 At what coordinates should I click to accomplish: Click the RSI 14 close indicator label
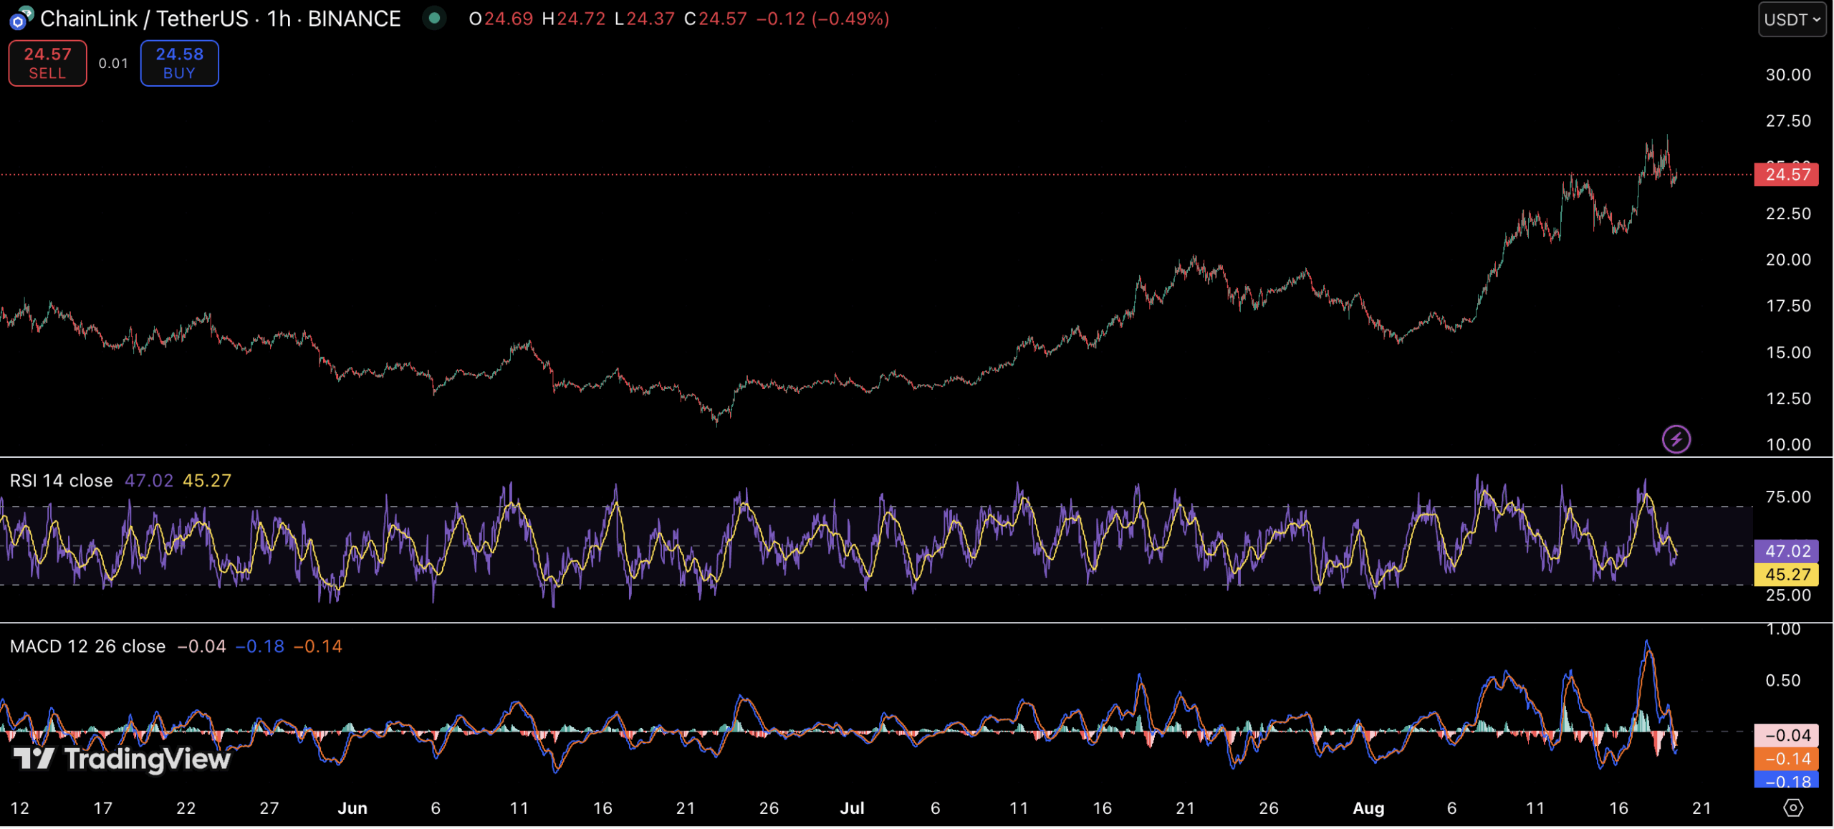[61, 481]
